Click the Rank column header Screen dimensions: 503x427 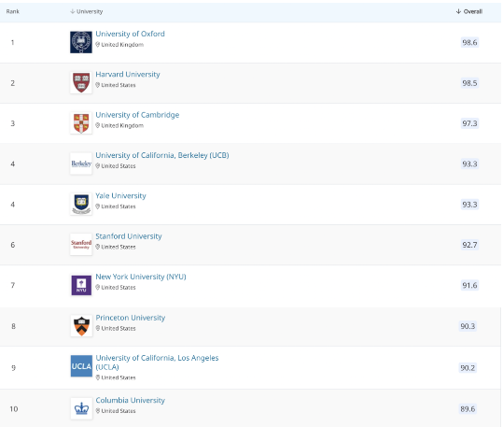coord(12,11)
